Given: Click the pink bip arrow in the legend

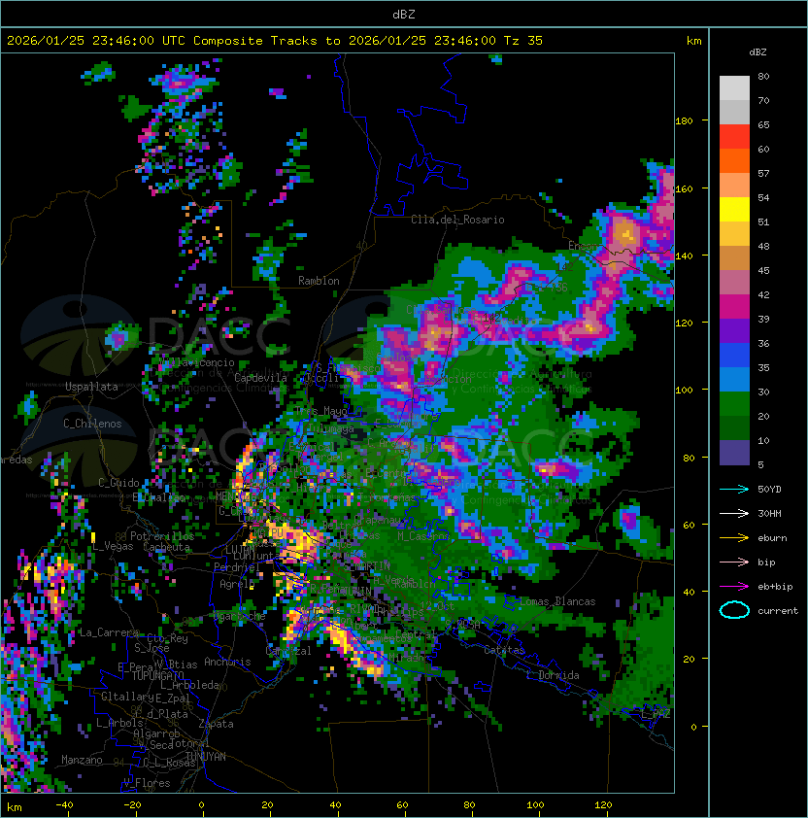Looking at the screenshot, I should click(734, 562).
